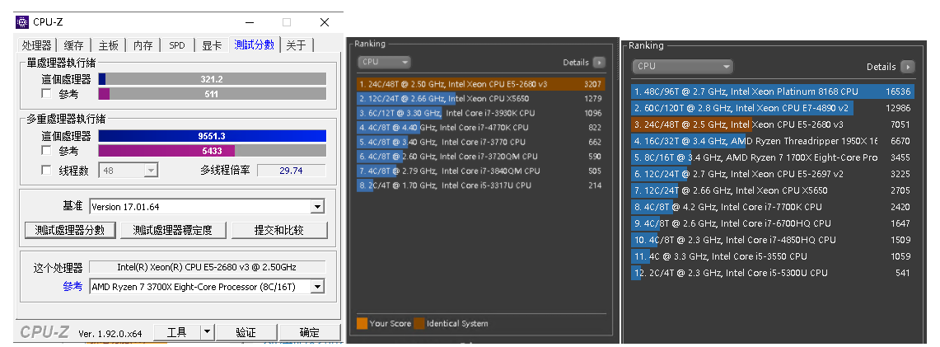Click the Details arrow in the right ranking panel

click(907, 67)
